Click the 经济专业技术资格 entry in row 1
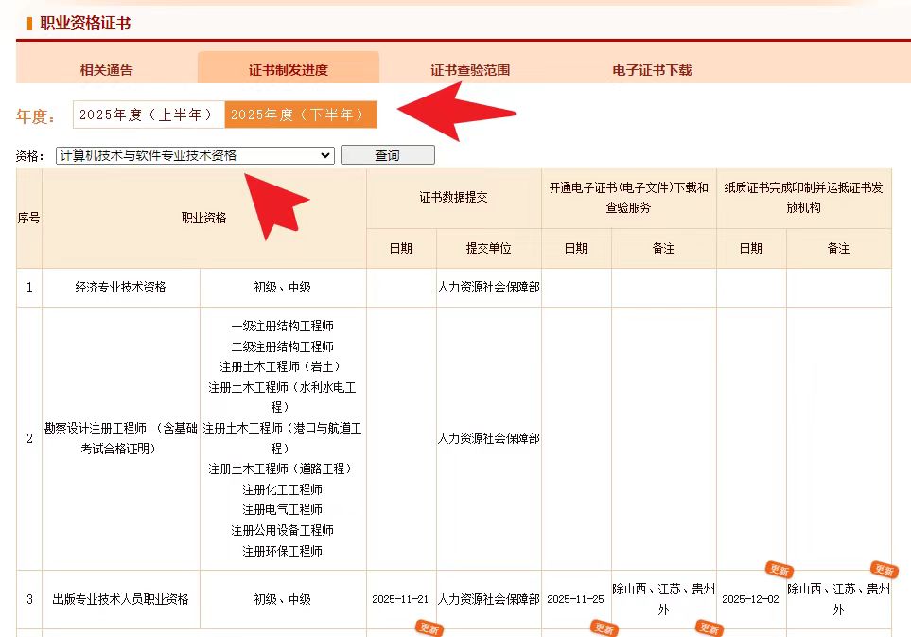 120,287
